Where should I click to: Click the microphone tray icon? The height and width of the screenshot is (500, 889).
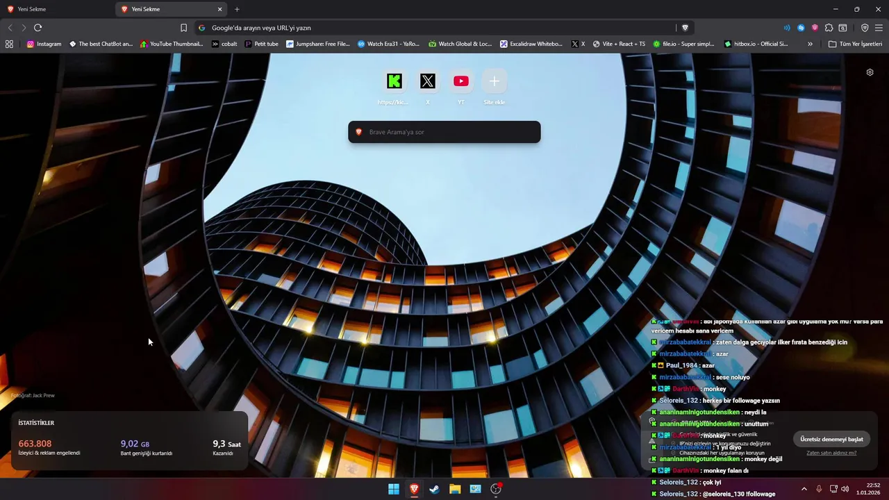(x=819, y=489)
